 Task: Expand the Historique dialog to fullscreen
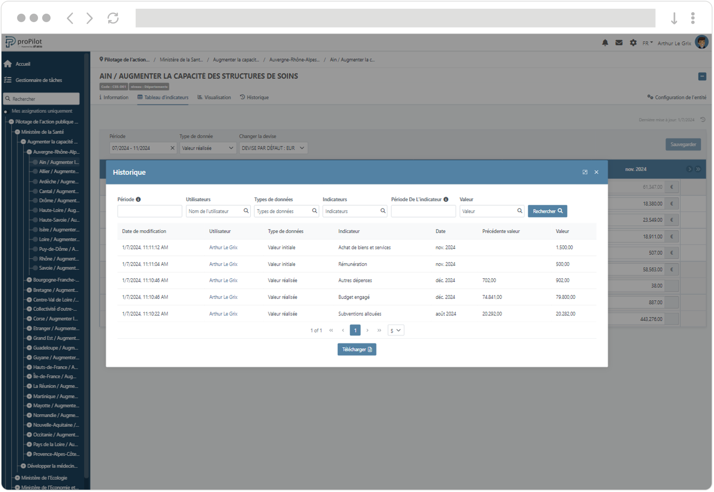pos(585,172)
